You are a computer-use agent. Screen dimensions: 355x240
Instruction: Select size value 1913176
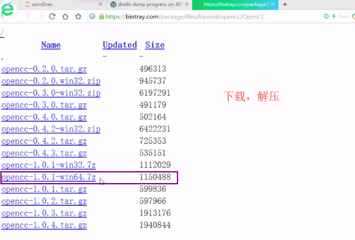click(x=155, y=213)
